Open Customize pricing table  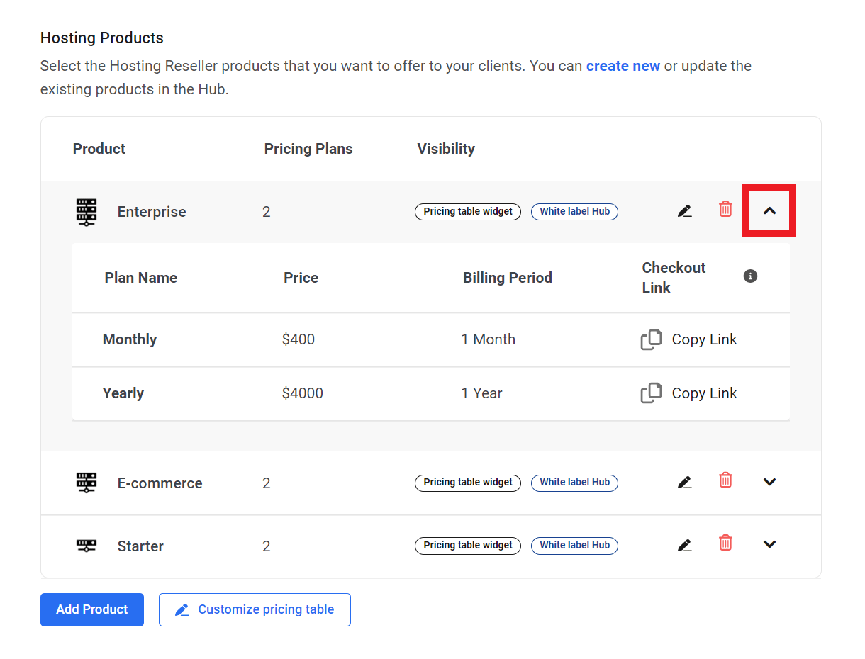255,609
